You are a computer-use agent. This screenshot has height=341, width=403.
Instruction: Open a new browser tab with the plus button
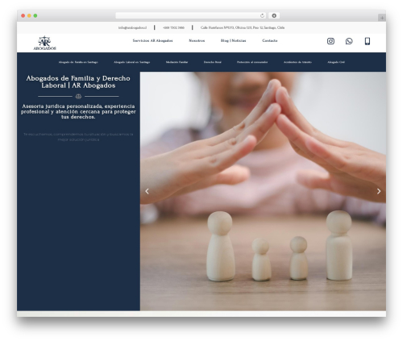point(382,18)
